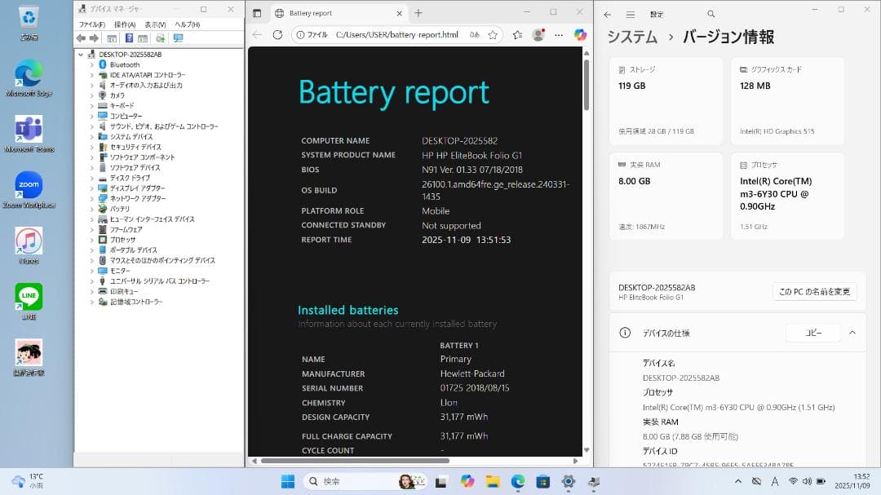Click the Update driver monitor icon
Image resolution: width=881 pixels, height=495 pixels.
(x=178, y=37)
